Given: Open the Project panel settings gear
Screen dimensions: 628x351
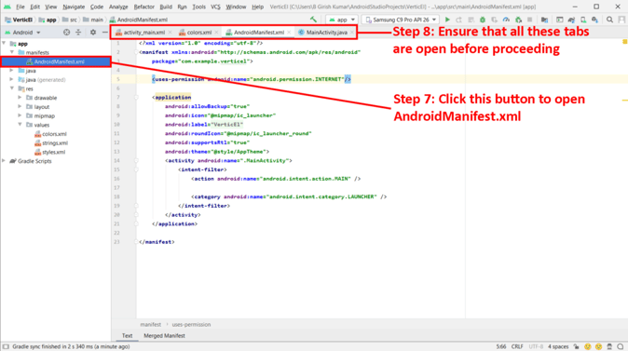Looking at the screenshot, I should coord(93,32).
